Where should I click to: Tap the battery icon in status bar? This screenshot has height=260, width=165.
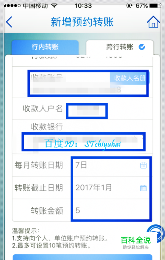point(155,6)
